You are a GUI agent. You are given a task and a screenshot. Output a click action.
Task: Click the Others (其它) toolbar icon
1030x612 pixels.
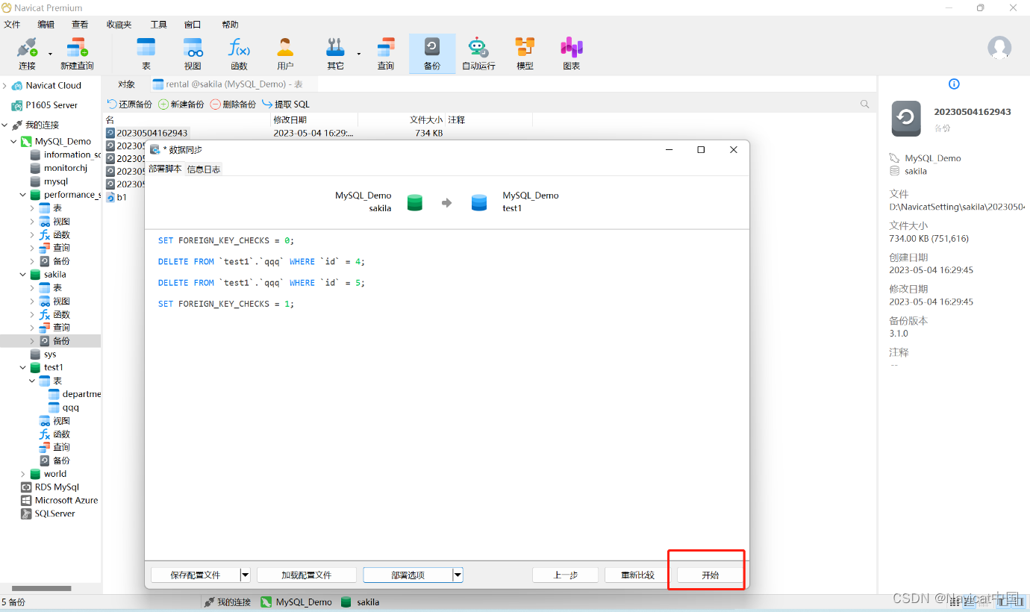335,48
